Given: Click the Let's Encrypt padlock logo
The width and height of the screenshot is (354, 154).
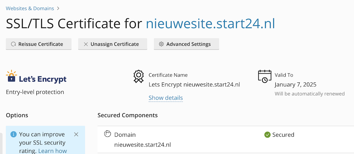Looking at the screenshot, I should coord(12,77).
